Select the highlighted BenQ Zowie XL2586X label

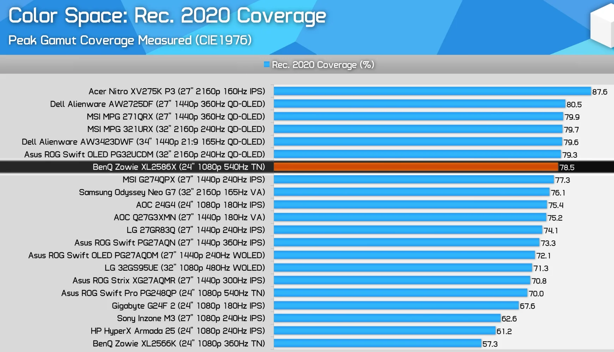179,167
